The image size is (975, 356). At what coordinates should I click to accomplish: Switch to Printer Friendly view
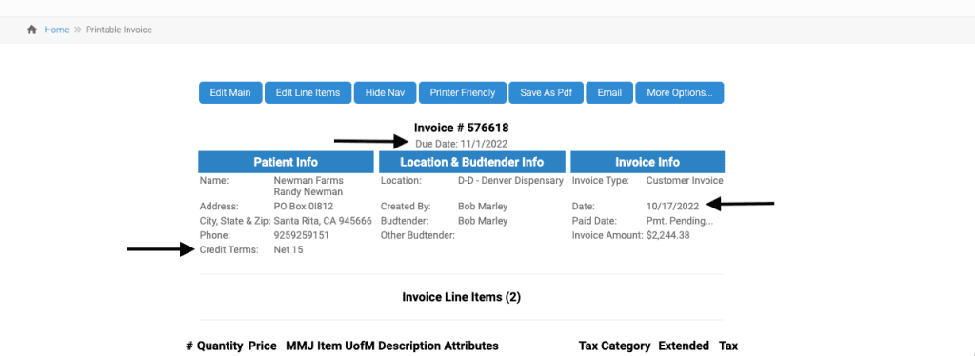point(463,92)
